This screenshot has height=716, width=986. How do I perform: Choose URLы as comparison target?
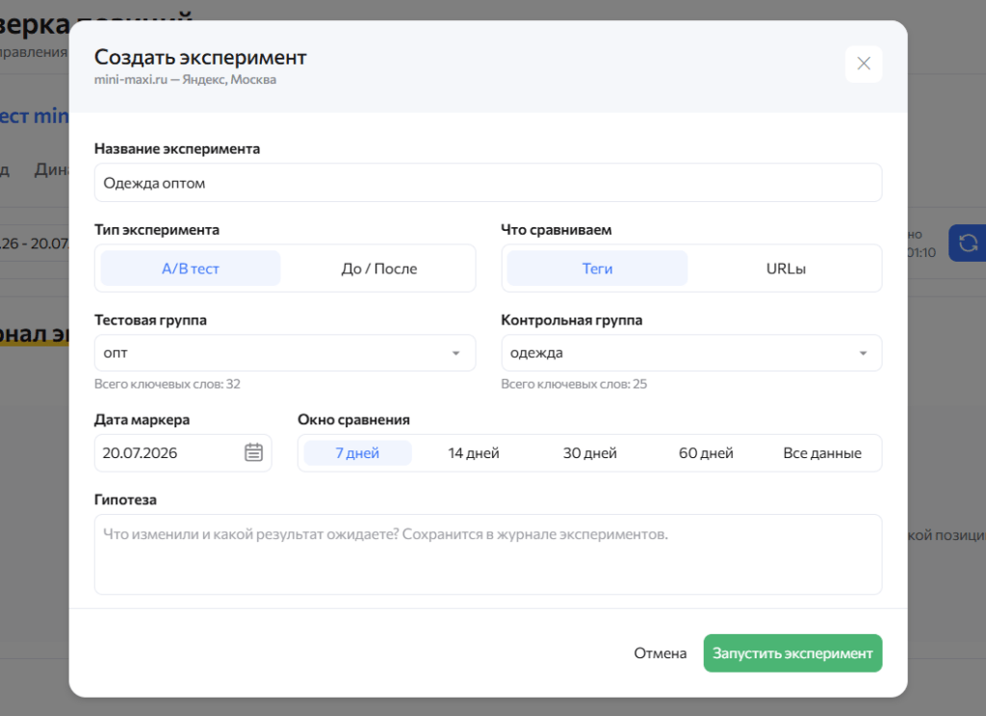tap(786, 268)
